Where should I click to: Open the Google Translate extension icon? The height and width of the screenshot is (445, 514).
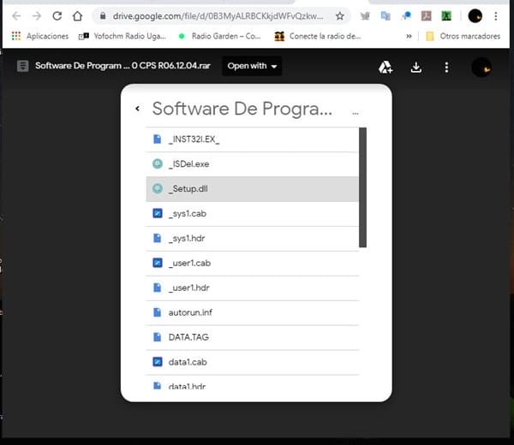click(385, 15)
